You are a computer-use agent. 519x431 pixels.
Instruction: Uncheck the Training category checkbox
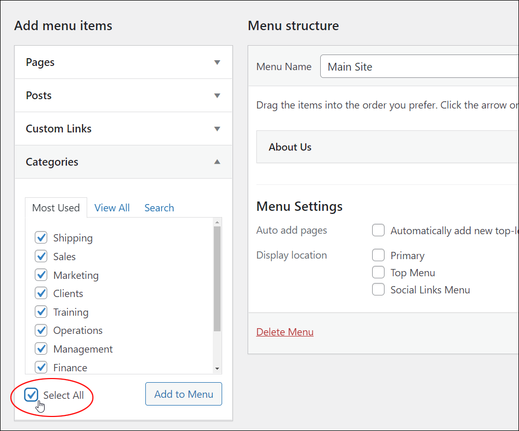41,312
